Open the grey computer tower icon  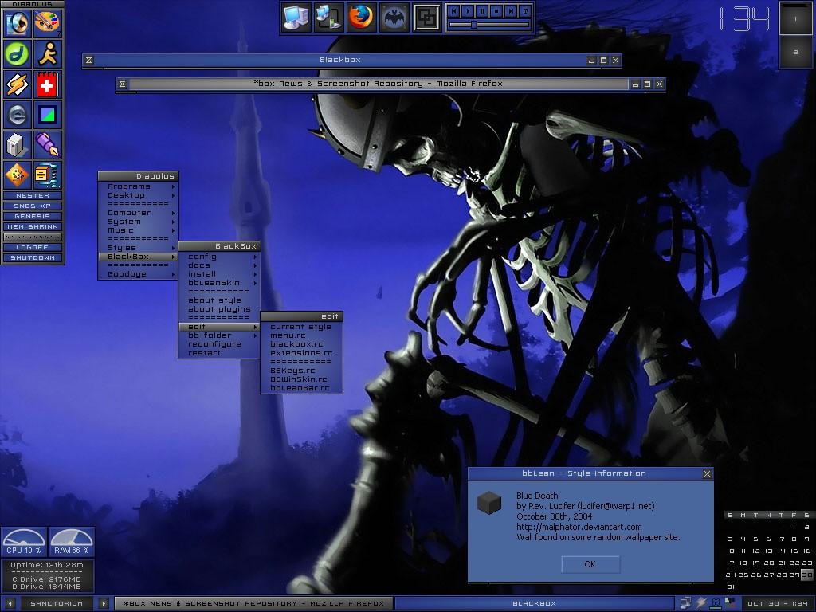coord(18,145)
